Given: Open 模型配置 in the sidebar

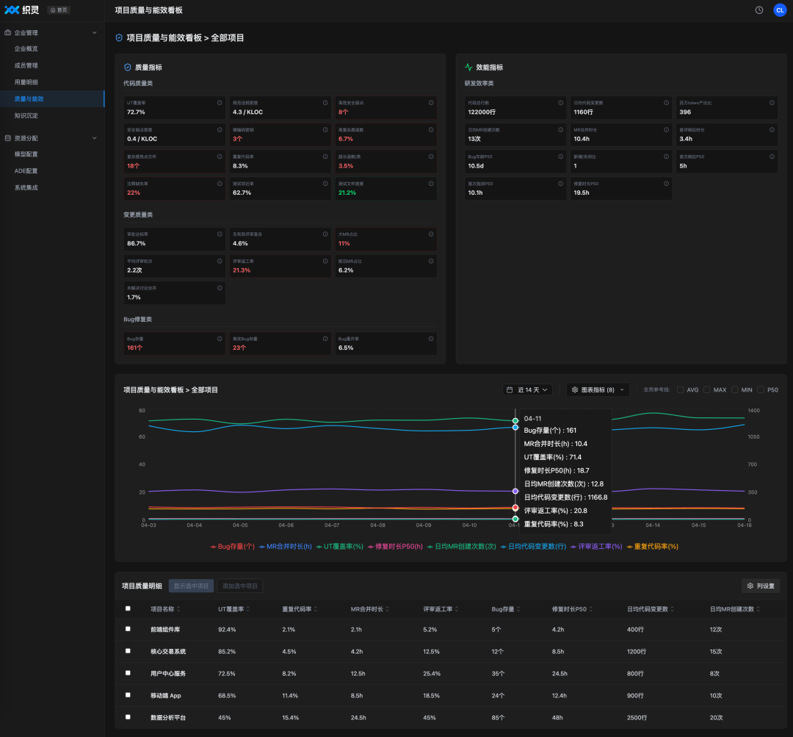Looking at the screenshot, I should pyautogui.click(x=26, y=154).
